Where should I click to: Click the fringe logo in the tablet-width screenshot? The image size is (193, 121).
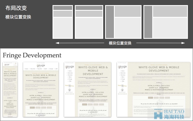click(x=41, y=66)
